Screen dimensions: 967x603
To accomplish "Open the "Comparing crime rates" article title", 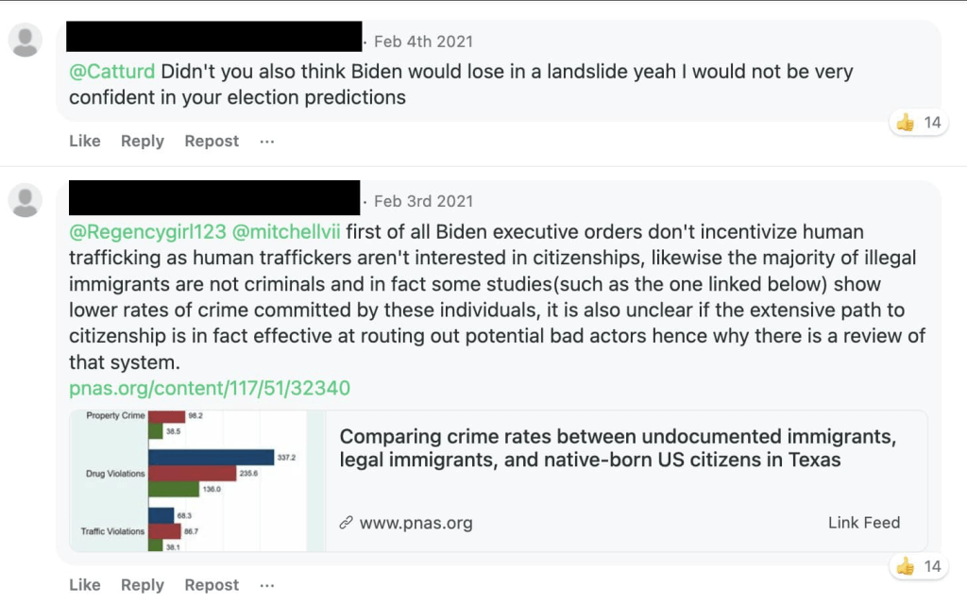I will pos(618,448).
